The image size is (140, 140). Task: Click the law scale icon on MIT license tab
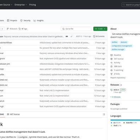[x=8, y=114]
